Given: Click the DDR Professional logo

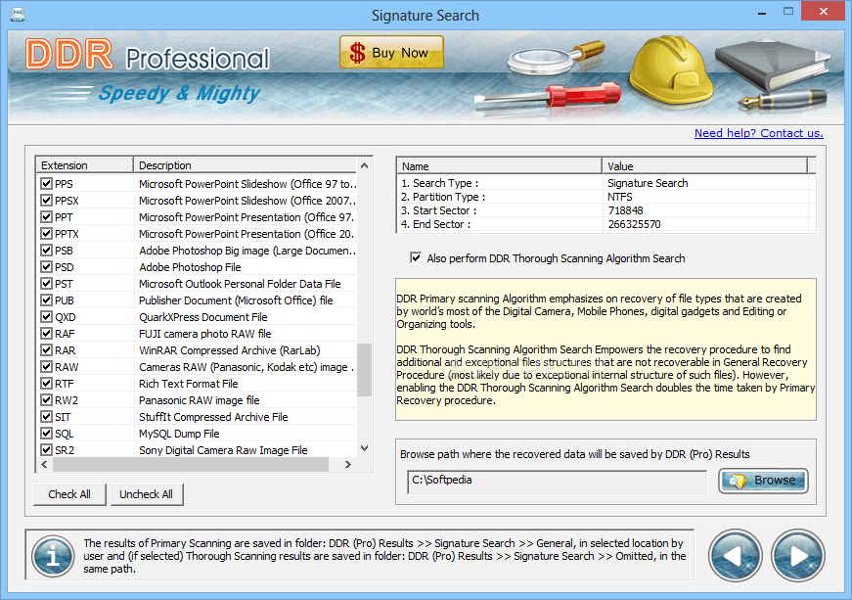Looking at the screenshot, I should tap(148, 56).
